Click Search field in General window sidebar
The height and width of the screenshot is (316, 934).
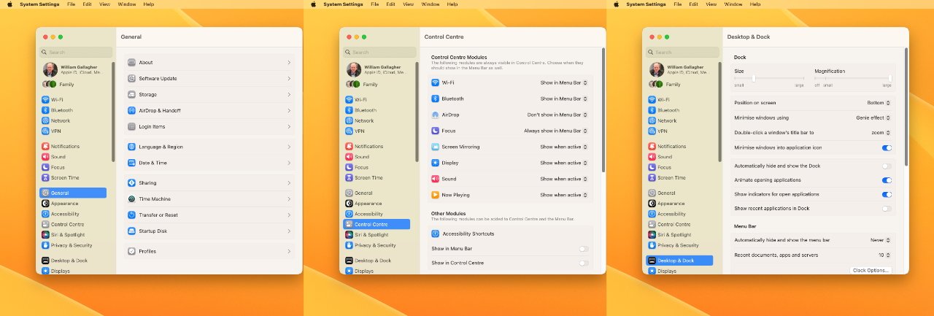click(x=76, y=53)
